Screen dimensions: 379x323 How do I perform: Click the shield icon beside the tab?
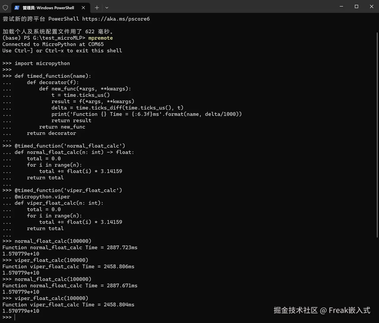(x=5, y=8)
